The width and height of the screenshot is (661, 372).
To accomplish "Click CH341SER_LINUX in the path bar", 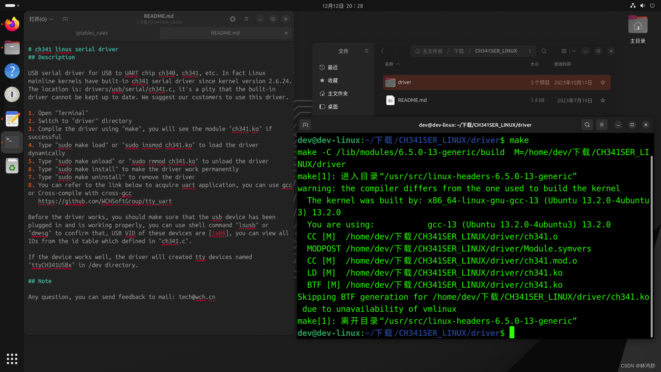I will click(x=496, y=51).
